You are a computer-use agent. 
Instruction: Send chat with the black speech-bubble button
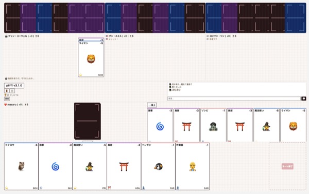[x=304, y=99]
